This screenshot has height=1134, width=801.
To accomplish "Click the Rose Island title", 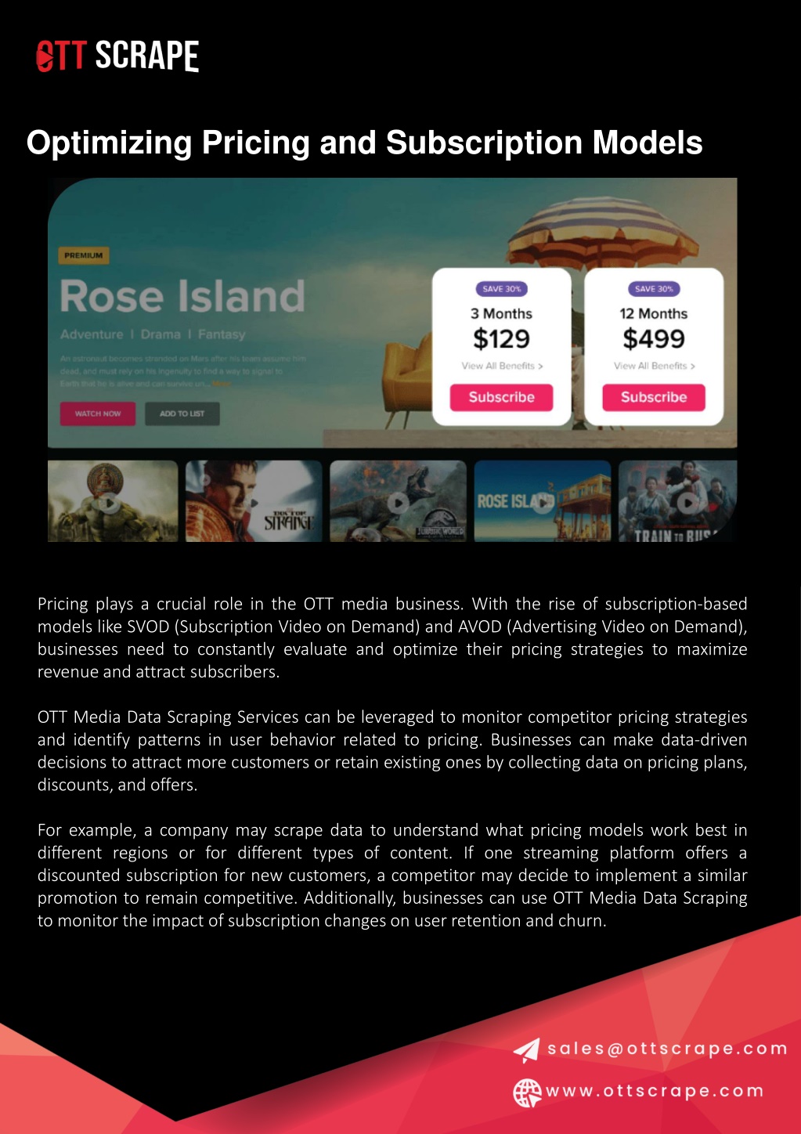I will pos(182,297).
